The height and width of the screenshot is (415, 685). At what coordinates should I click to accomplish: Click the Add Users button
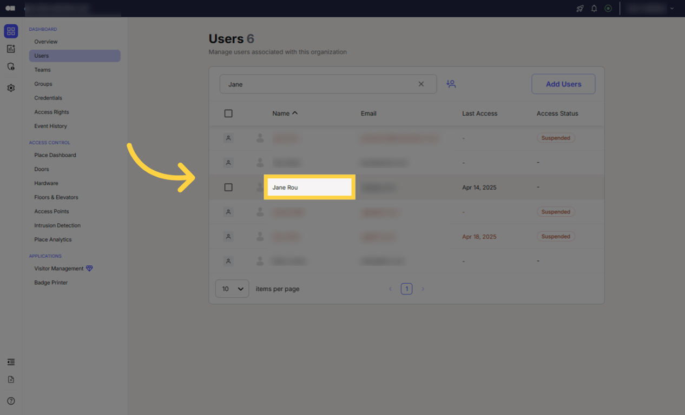tap(563, 84)
